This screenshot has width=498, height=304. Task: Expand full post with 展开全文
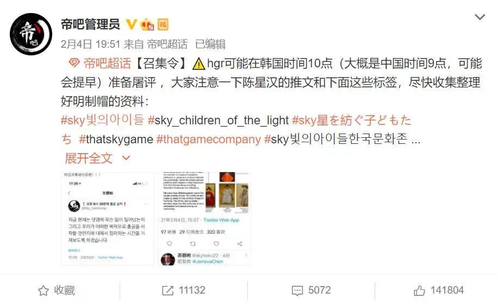pyautogui.click(x=89, y=158)
